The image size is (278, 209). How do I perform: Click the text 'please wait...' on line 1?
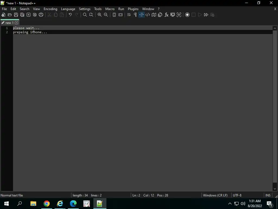[26, 28]
